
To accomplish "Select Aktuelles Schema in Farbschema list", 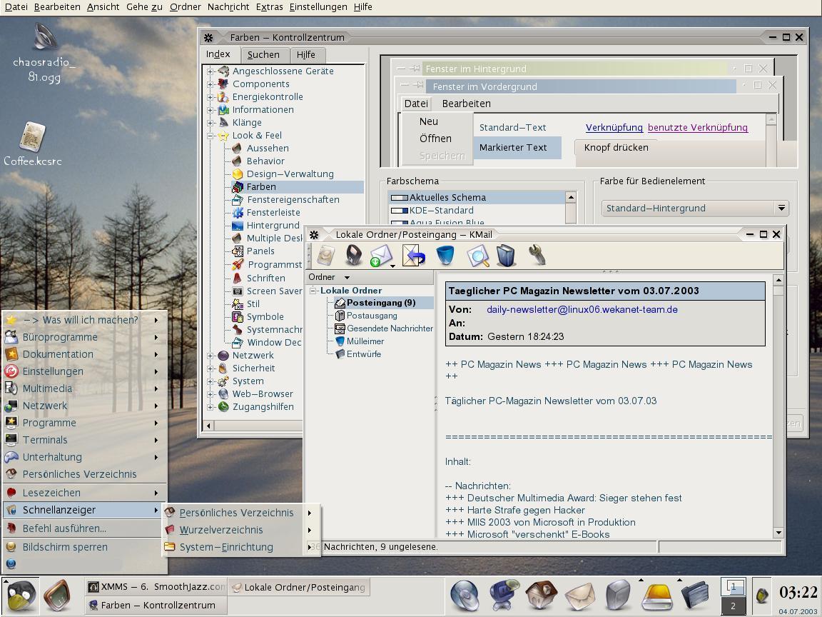I will click(477, 197).
